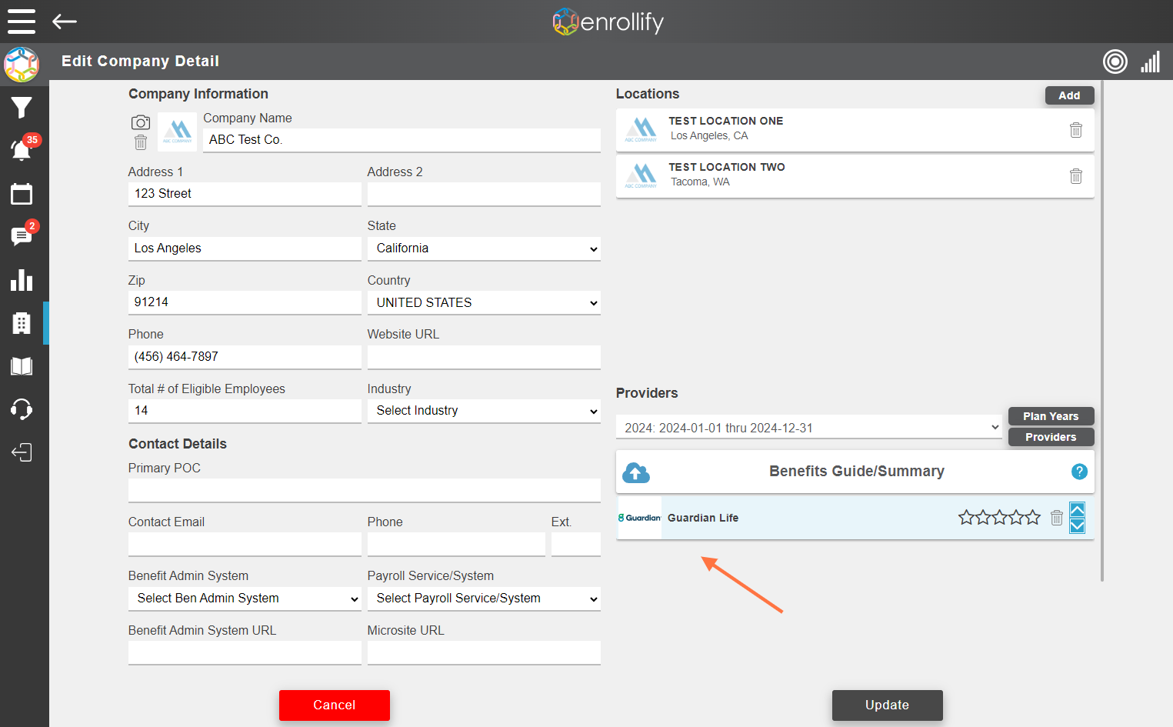Click the City field with Los Angeles
The width and height of the screenshot is (1173, 727).
point(245,248)
